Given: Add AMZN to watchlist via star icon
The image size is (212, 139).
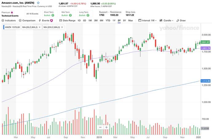Looking at the screenshot, I should point(38,2).
